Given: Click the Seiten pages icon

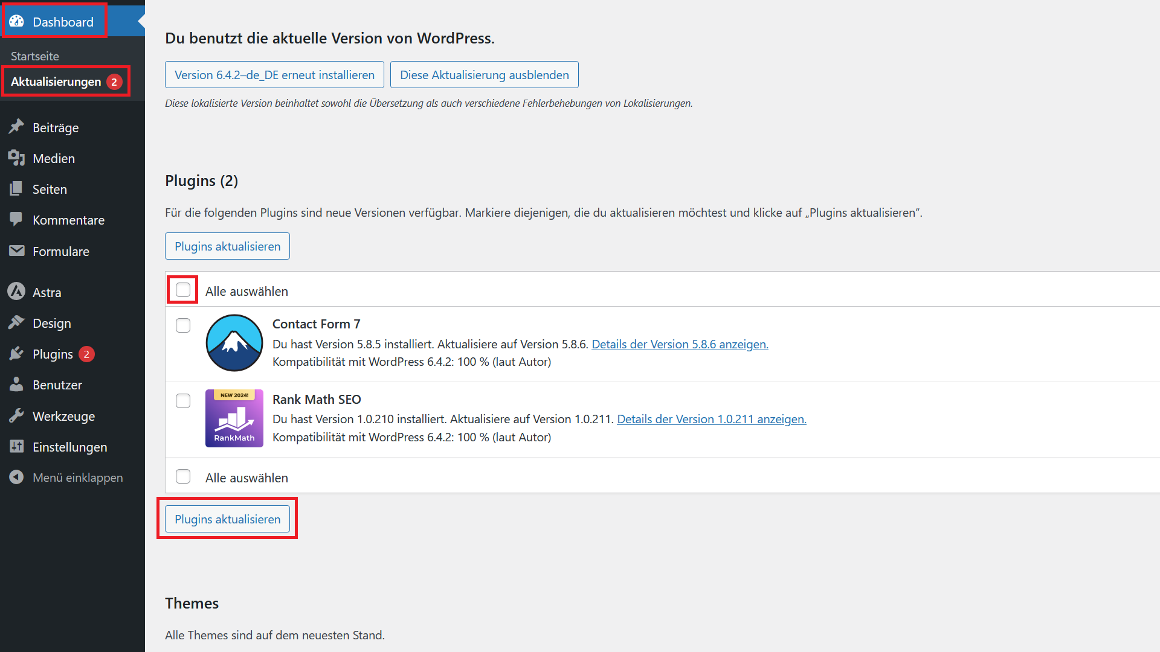Looking at the screenshot, I should point(16,189).
